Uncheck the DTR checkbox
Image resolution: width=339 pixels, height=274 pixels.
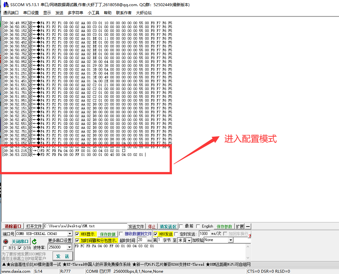(20, 248)
